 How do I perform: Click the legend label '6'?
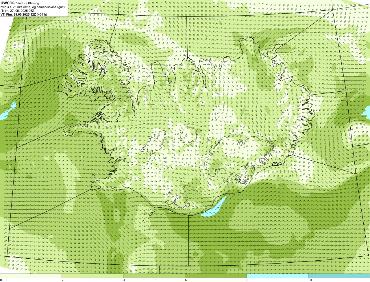click(x=186, y=280)
